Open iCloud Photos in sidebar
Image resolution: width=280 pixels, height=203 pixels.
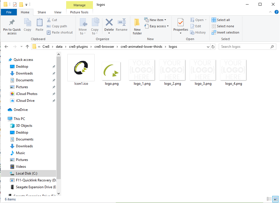click(24, 94)
